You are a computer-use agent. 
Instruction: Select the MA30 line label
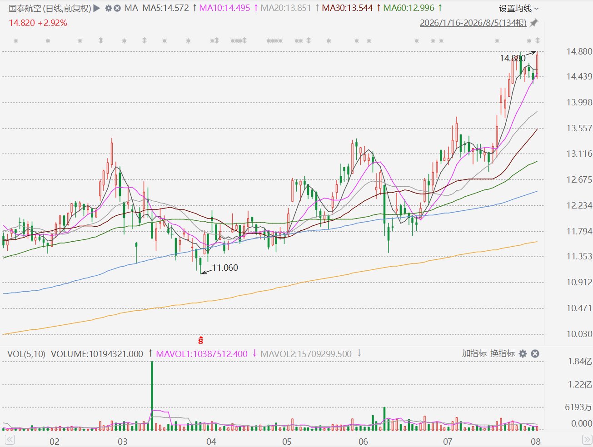pos(347,8)
